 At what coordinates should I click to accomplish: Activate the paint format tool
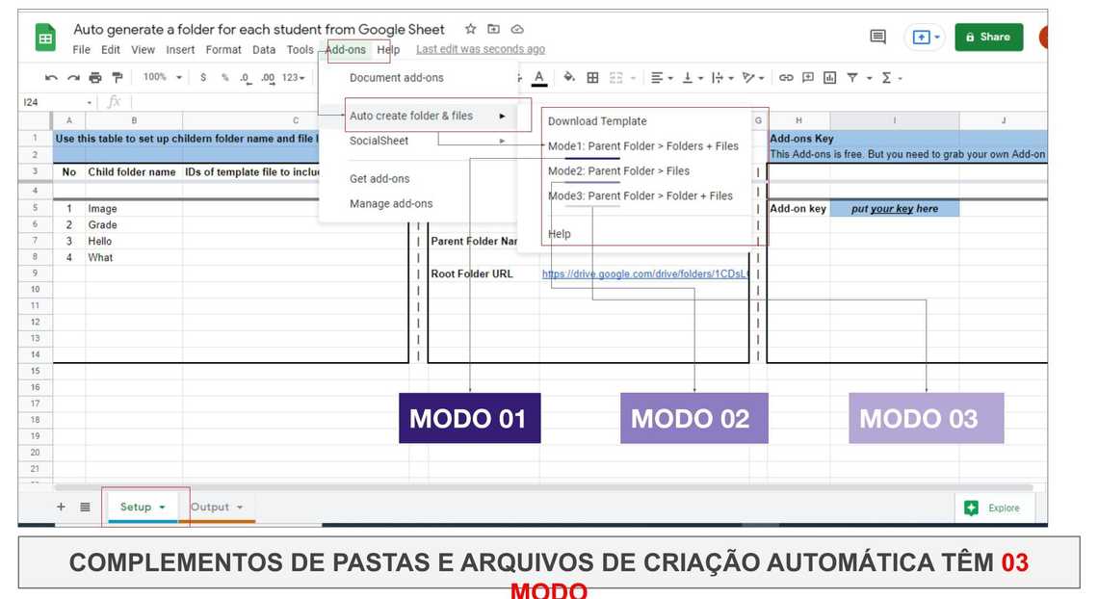pyautogui.click(x=117, y=78)
